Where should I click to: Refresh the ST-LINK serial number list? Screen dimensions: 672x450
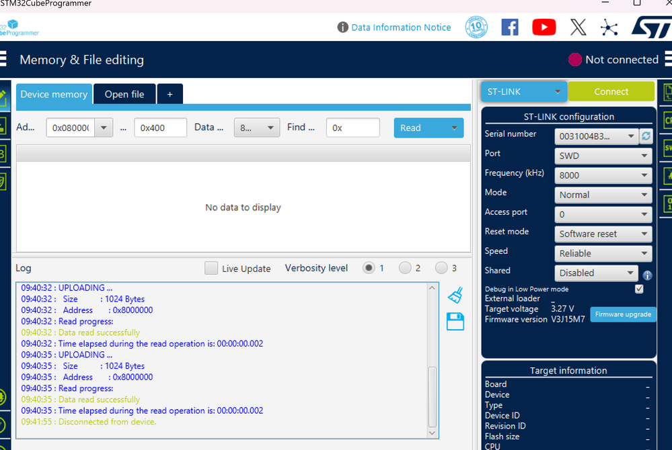pyautogui.click(x=646, y=136)
